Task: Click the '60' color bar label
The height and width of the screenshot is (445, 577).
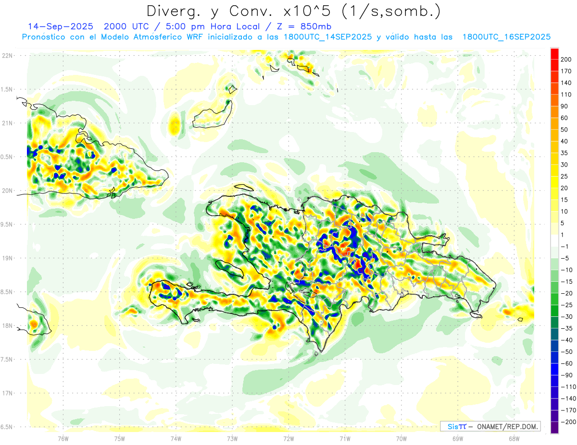Action: tap(564, 118)
